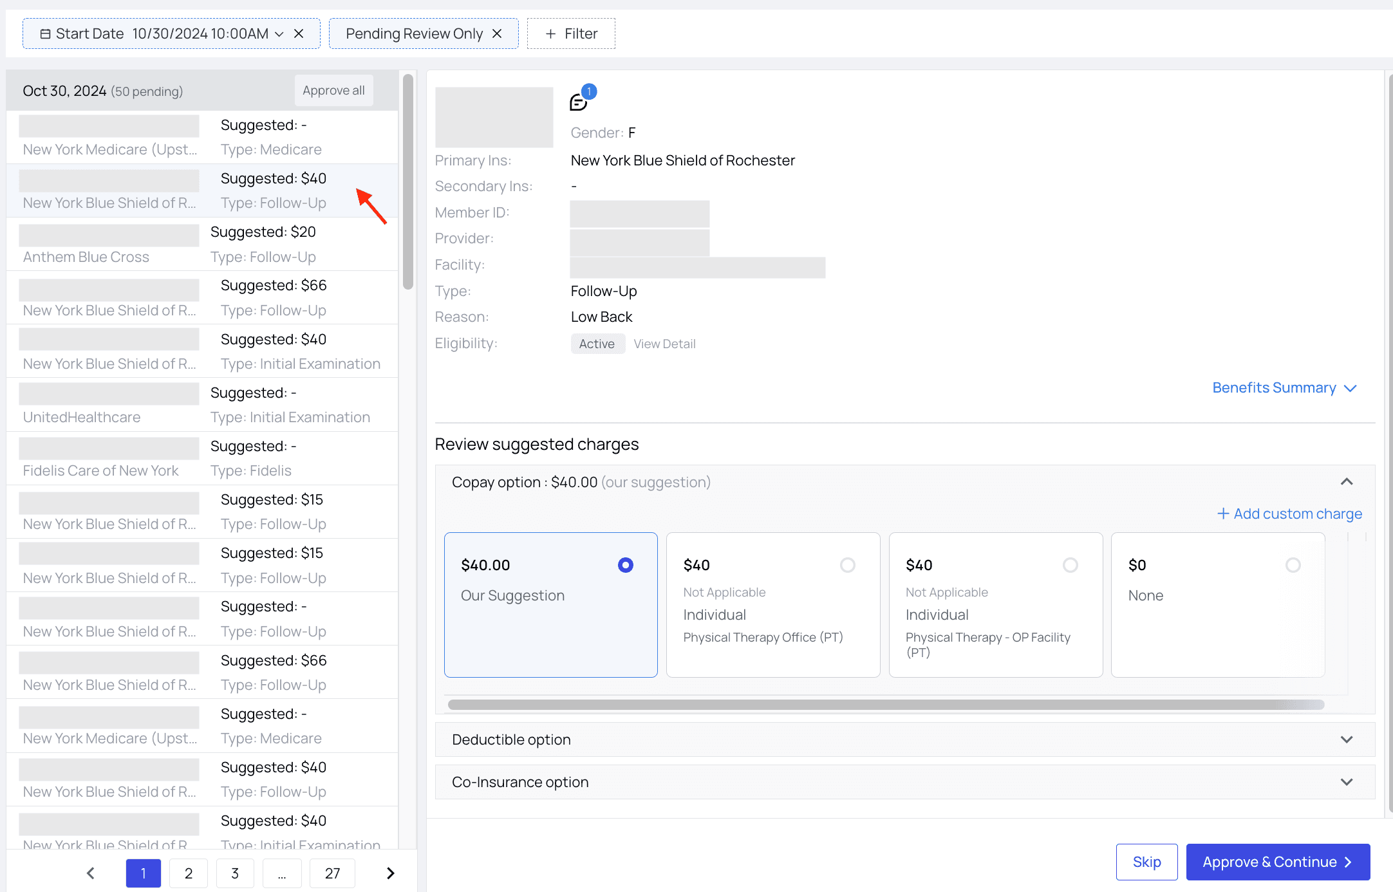Remove the Start Date filter
The image size is (1393, 892).
tap(299, 33)
